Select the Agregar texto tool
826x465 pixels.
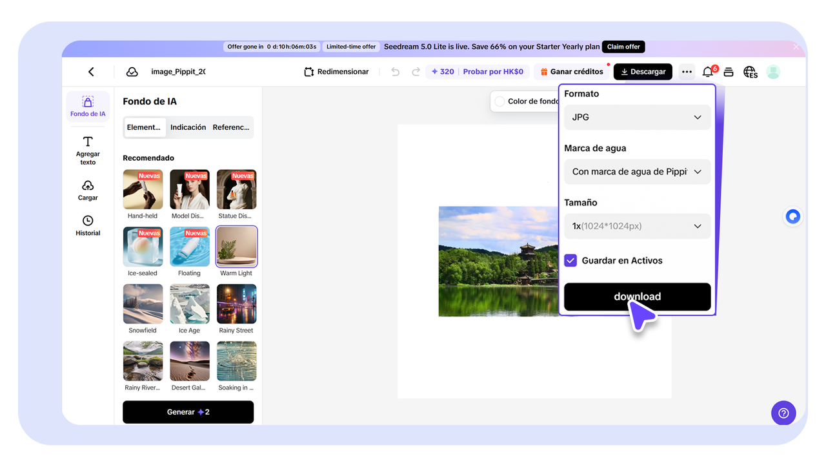(88, 150)
